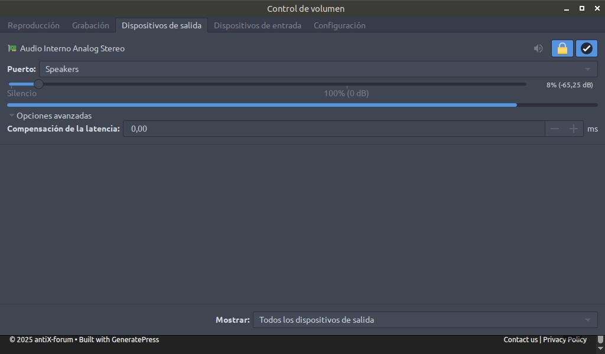Maximize the Control de volumen window

(x=582, y=8)
